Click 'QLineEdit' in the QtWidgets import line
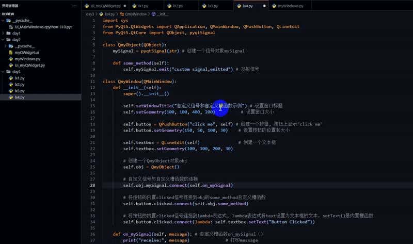 [288, 27]
